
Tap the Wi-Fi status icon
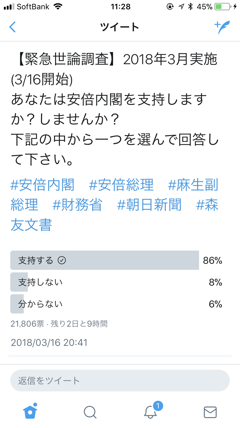[x=58, y=6]
